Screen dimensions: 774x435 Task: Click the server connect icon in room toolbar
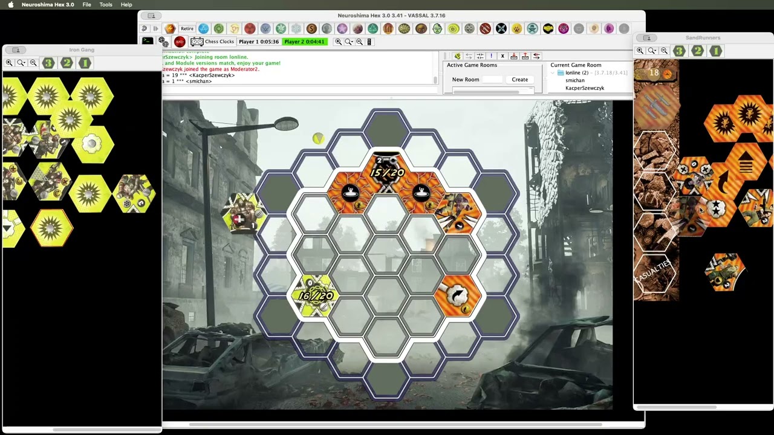(458, 56)
